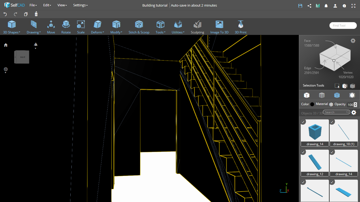Select the Scale tool

pyautogui.click(x=81, y=27)
